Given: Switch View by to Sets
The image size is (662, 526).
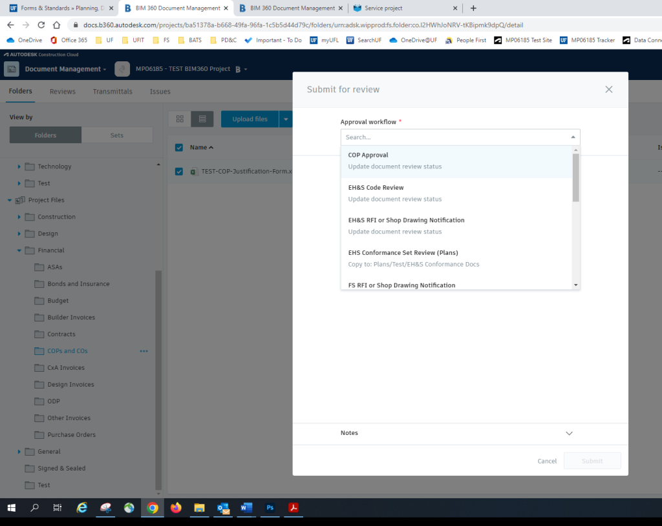Looking at the screenshot, I should coord(117,136).
